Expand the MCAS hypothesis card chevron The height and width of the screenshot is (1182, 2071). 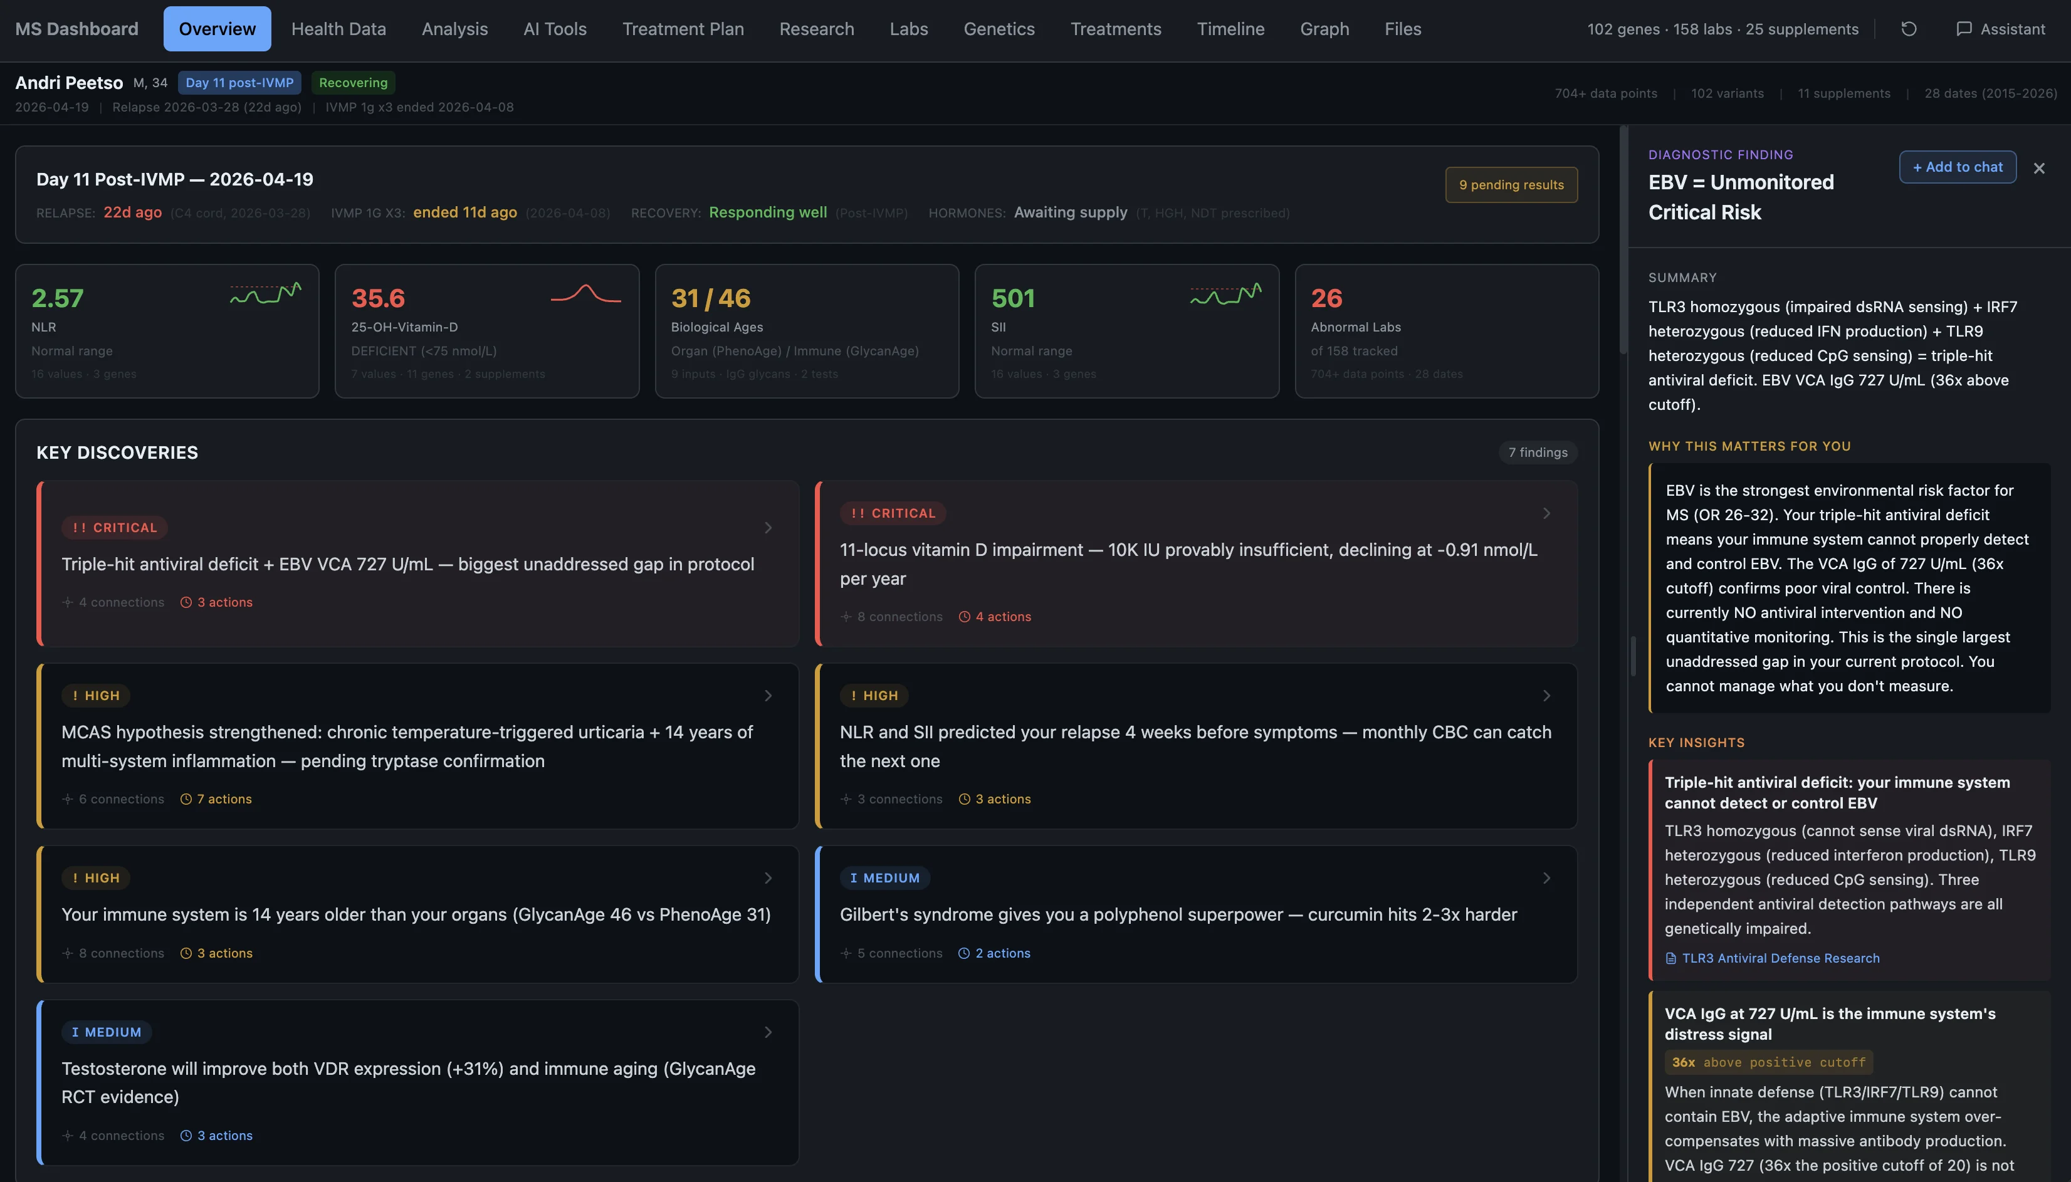[768, 696]
